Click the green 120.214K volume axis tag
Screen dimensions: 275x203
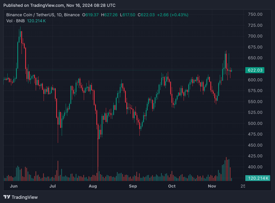click(258, 178)
